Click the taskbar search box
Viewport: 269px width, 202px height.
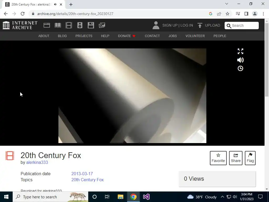[50, 197]
